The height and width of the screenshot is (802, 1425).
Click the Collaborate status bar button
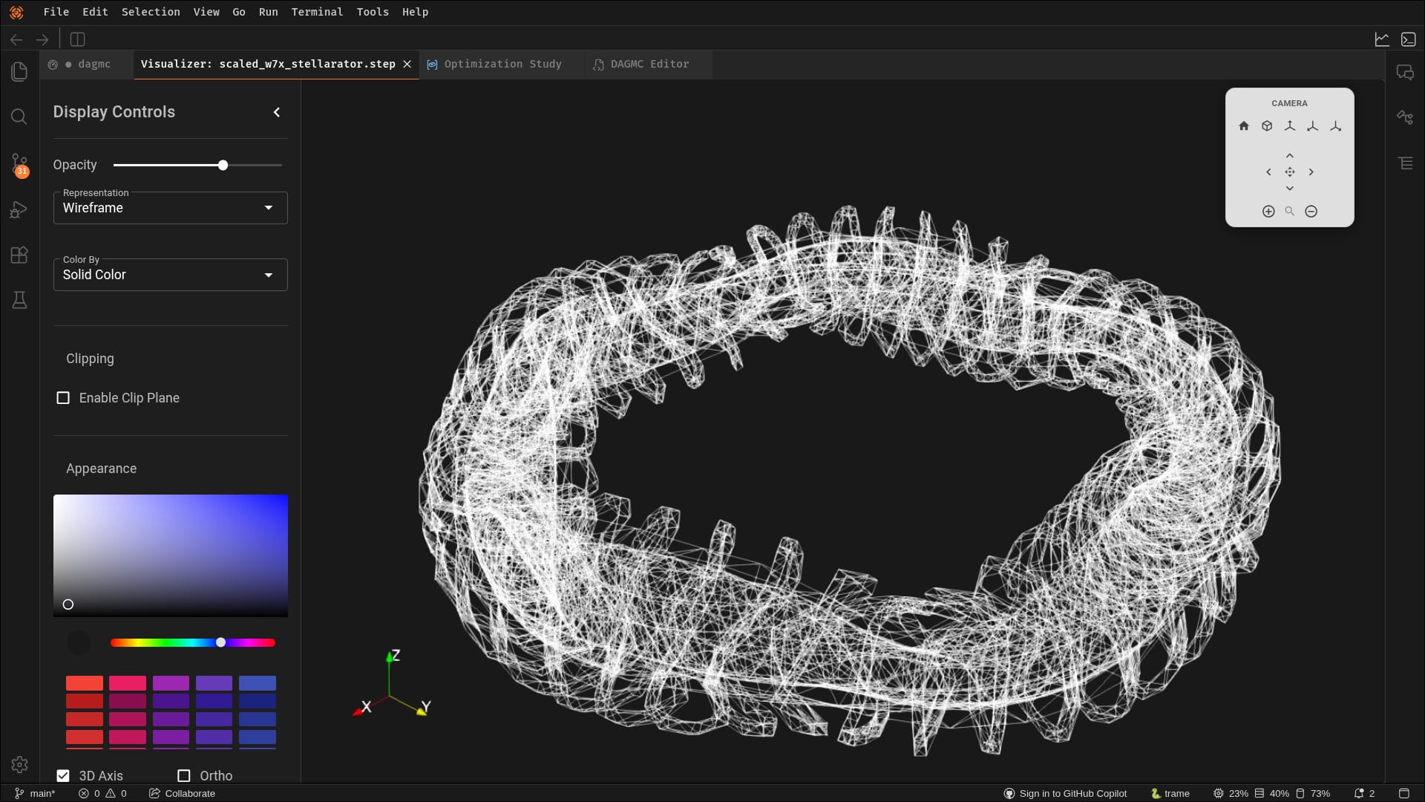182,793
